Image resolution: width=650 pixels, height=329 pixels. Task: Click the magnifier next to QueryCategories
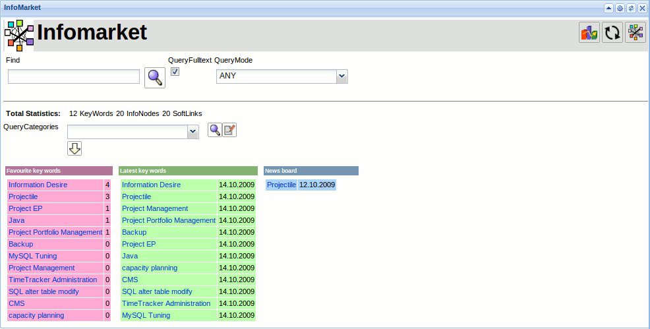(214, 131)
